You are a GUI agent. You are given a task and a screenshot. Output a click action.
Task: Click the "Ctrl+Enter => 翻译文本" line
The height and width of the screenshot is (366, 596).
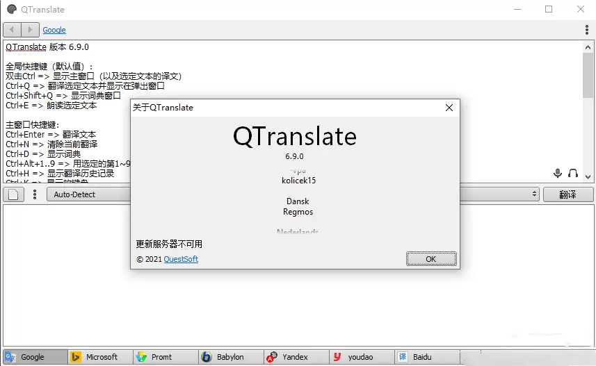tap(51, 135)
